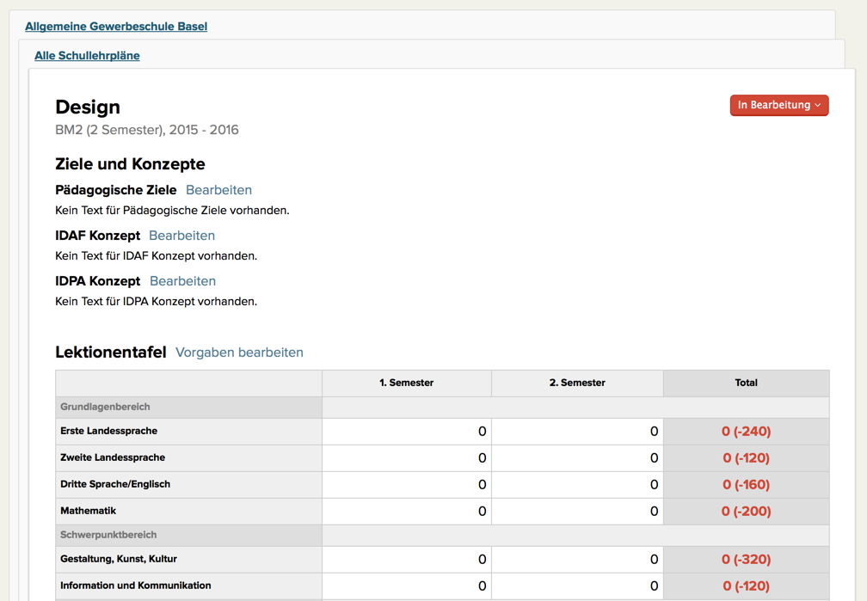This screenshot has height=601, width=867.
Task: Select Gestaltung, Kunst, Kultur 2. Semester field
Action: (x=577, y=560)
